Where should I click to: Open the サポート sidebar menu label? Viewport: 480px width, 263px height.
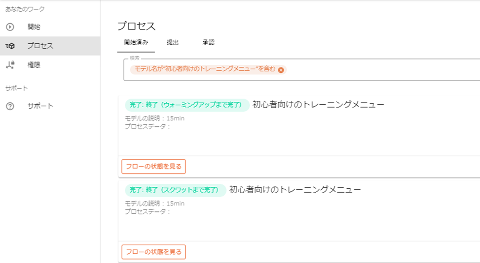point(40,106)
